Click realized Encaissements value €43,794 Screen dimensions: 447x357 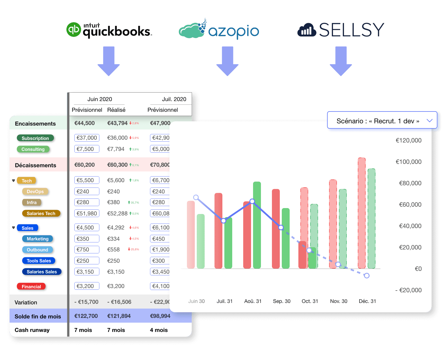point(117,123)
